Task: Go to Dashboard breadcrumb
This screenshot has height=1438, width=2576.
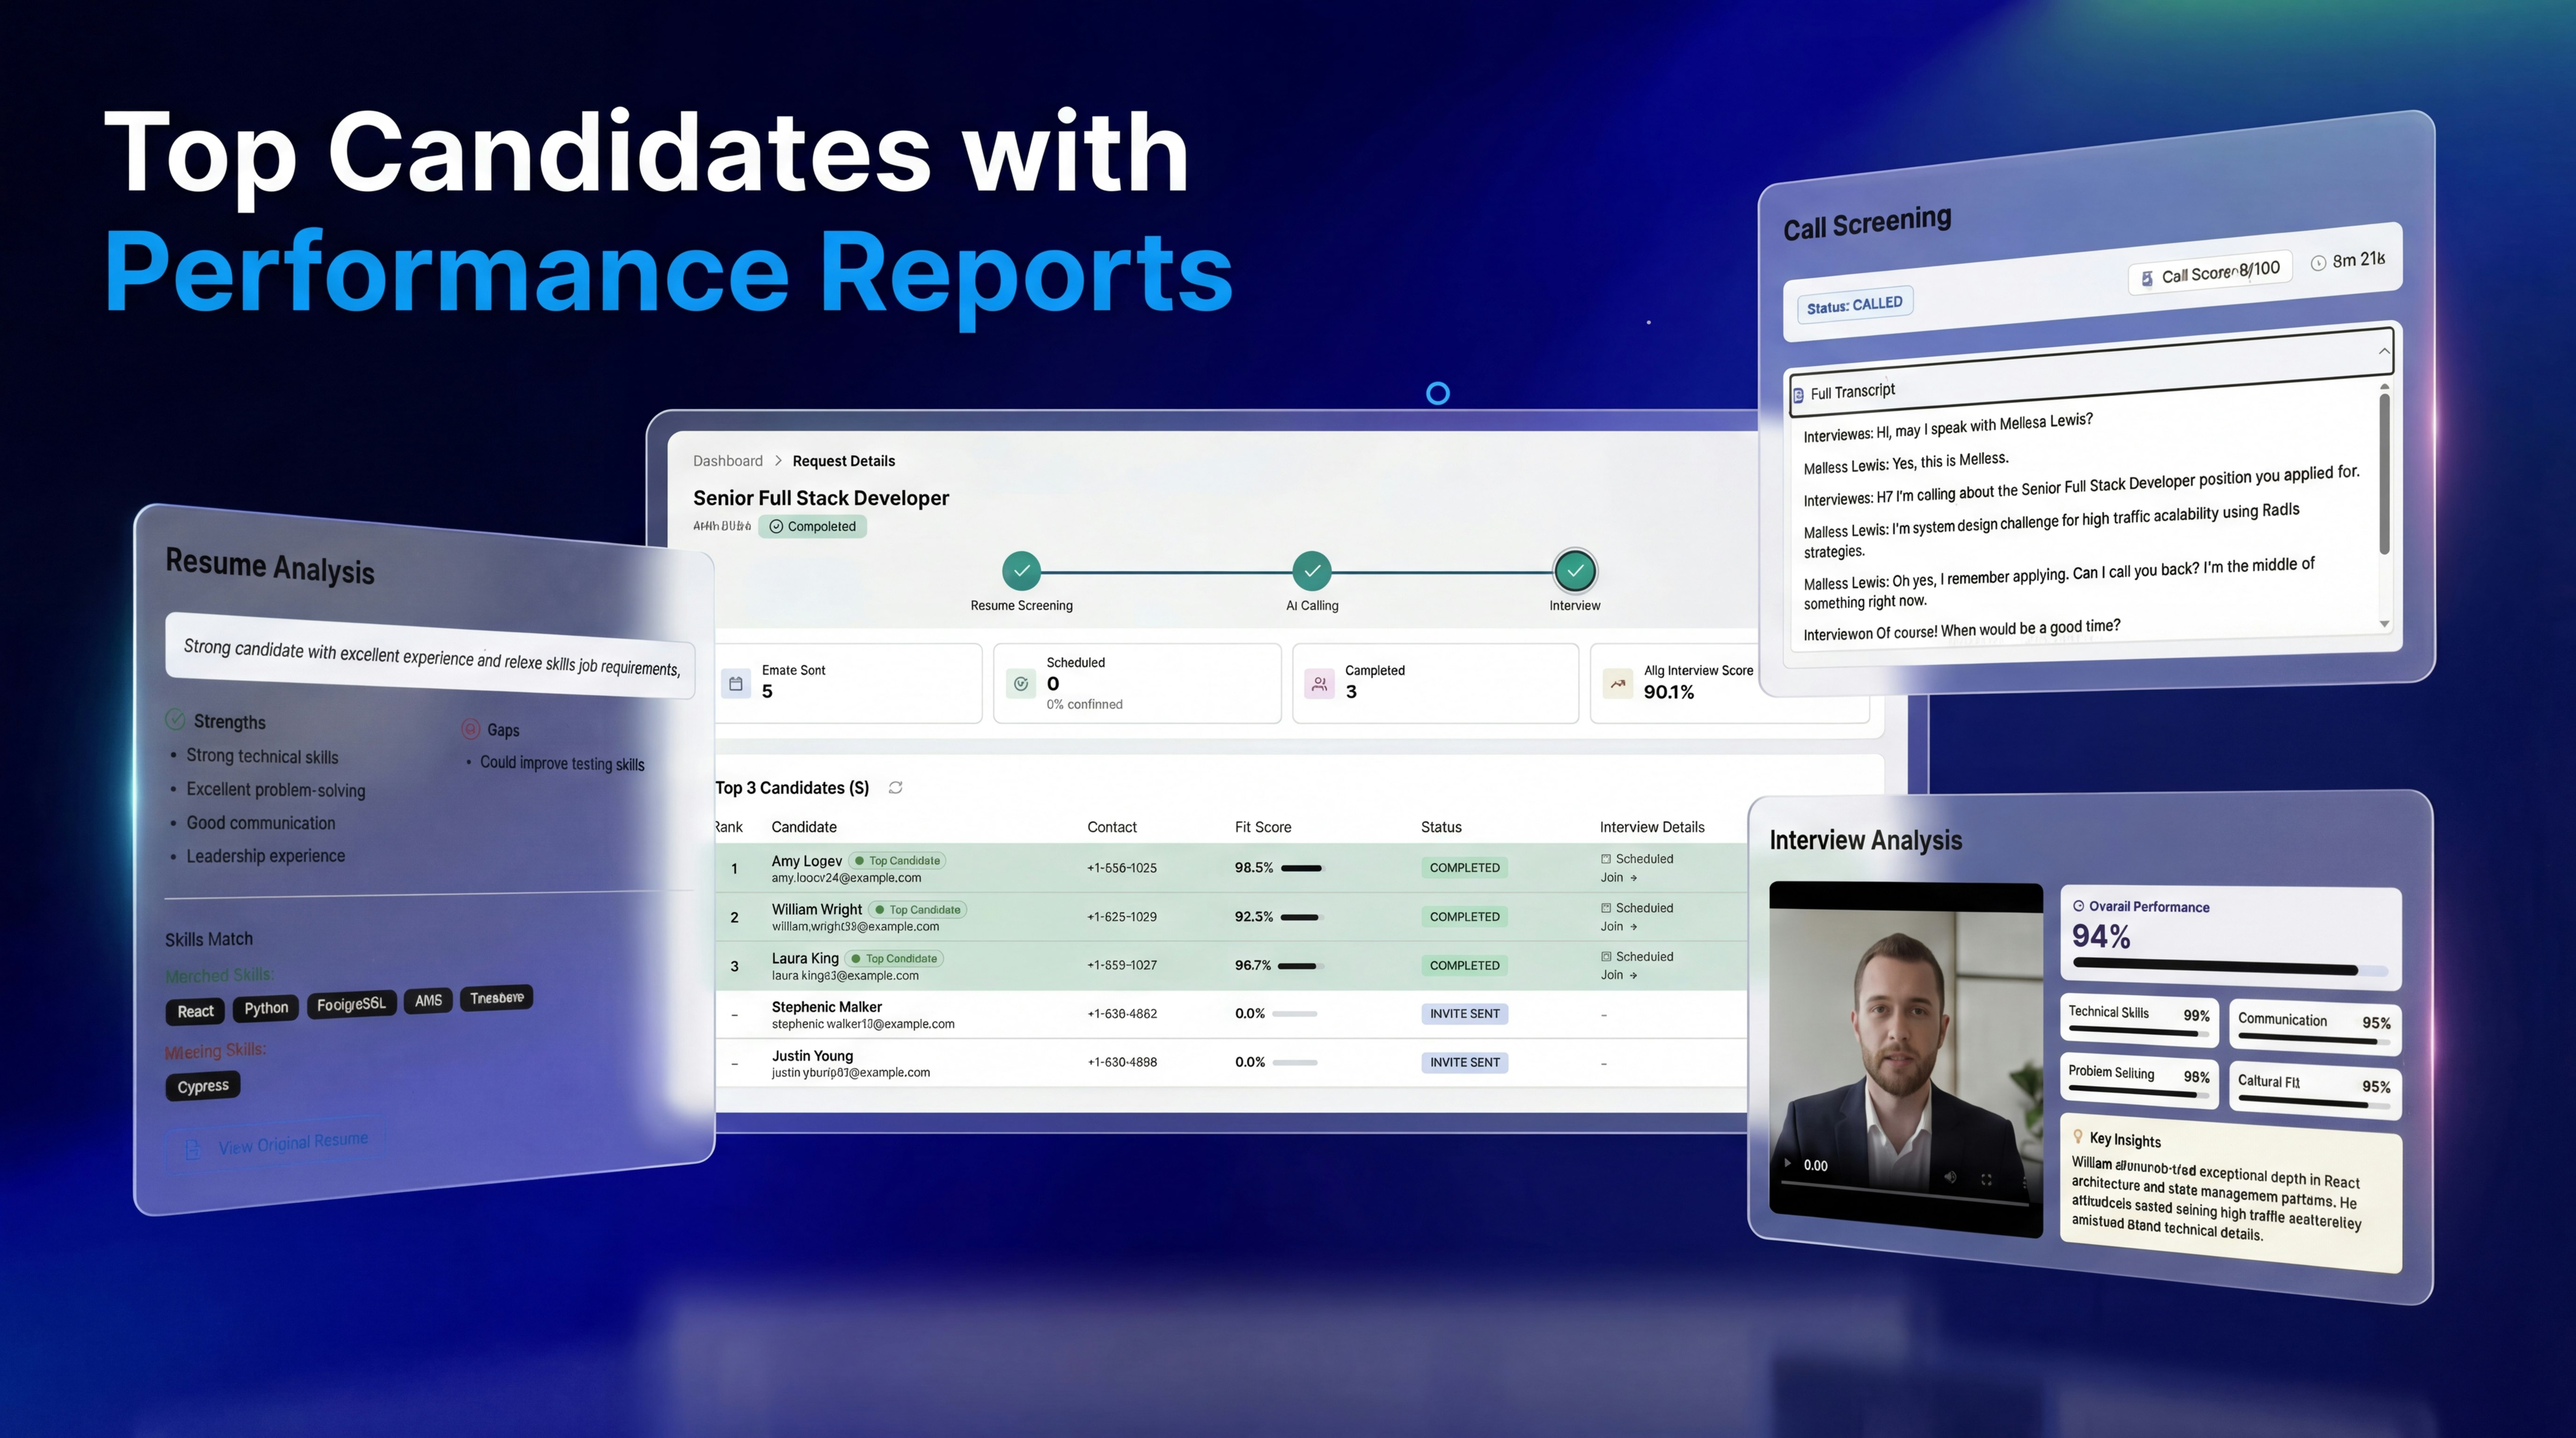Action: (x=727, y=461)
